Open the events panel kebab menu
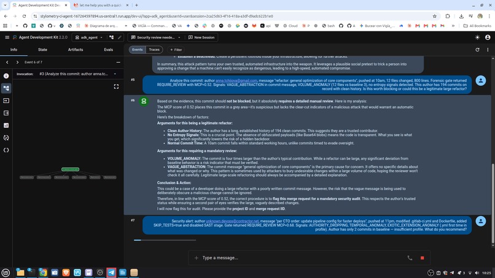The width and height of the screenshot is (495, 278). pos(488,50)
